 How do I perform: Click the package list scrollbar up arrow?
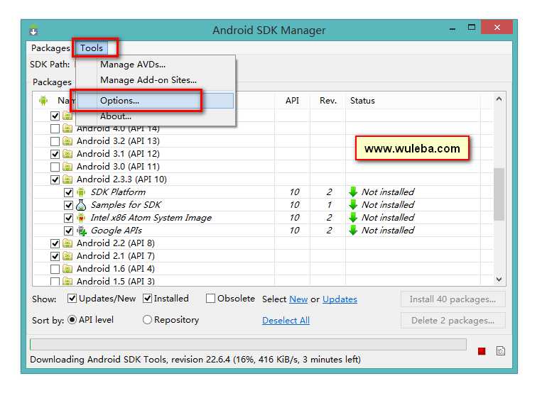pyautogui.click(x=499, y=99)
